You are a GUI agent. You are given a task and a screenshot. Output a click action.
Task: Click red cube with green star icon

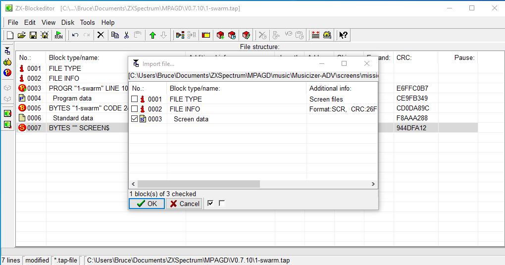click(220, 35)
